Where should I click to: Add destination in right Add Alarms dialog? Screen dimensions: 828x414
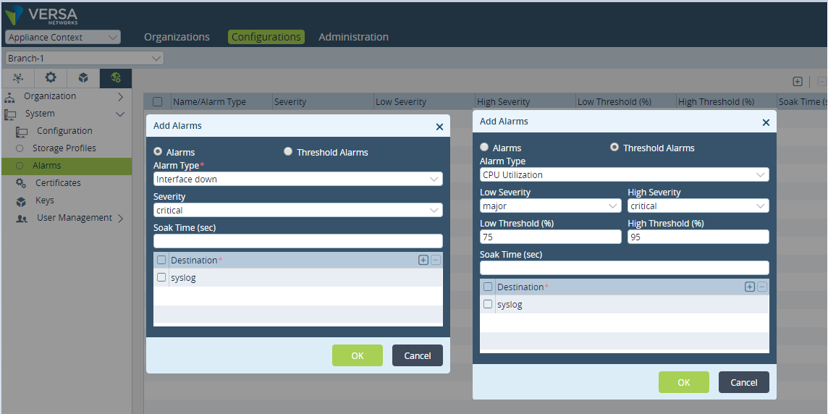(749, 287)
